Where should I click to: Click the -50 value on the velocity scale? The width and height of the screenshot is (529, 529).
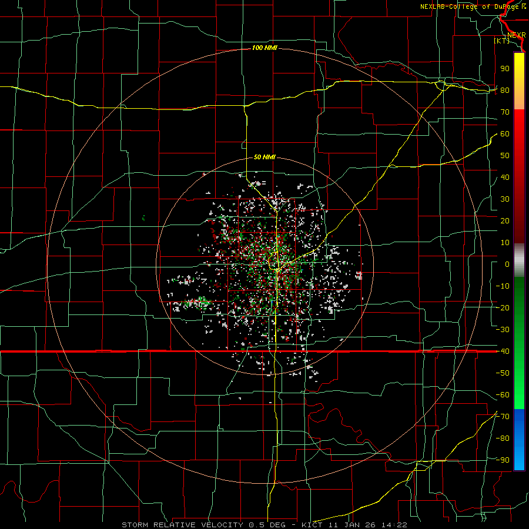pyautogui.click(x=503, y=373)
